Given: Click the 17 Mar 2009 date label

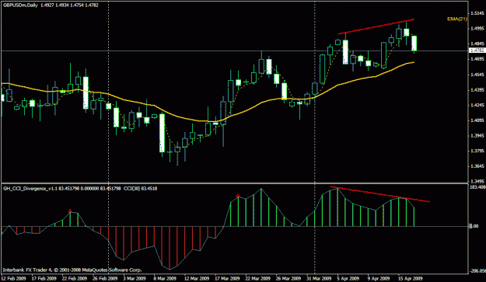Looking at the screenshot, I should tap(227, 278).
